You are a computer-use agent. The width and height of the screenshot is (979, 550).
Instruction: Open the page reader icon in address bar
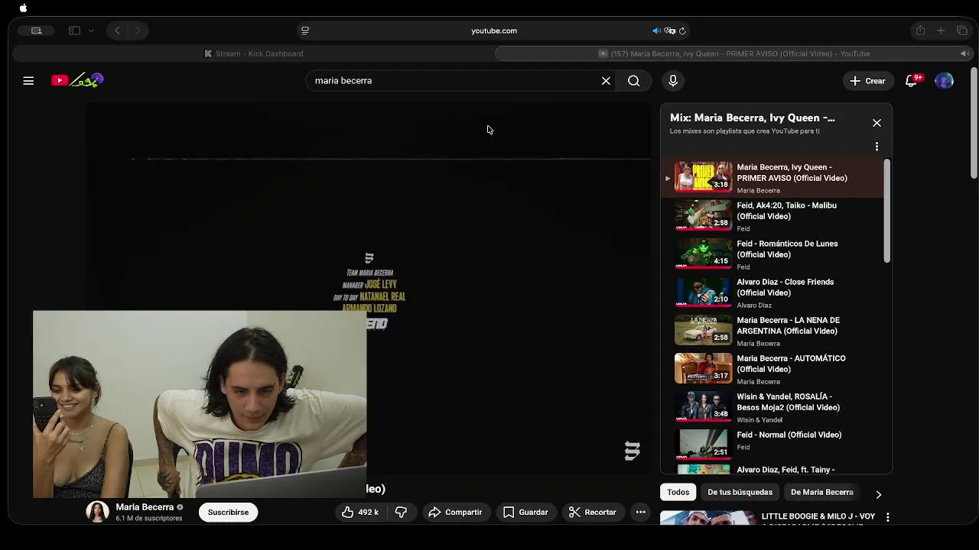pyautogui.click(x=305, y=31)
